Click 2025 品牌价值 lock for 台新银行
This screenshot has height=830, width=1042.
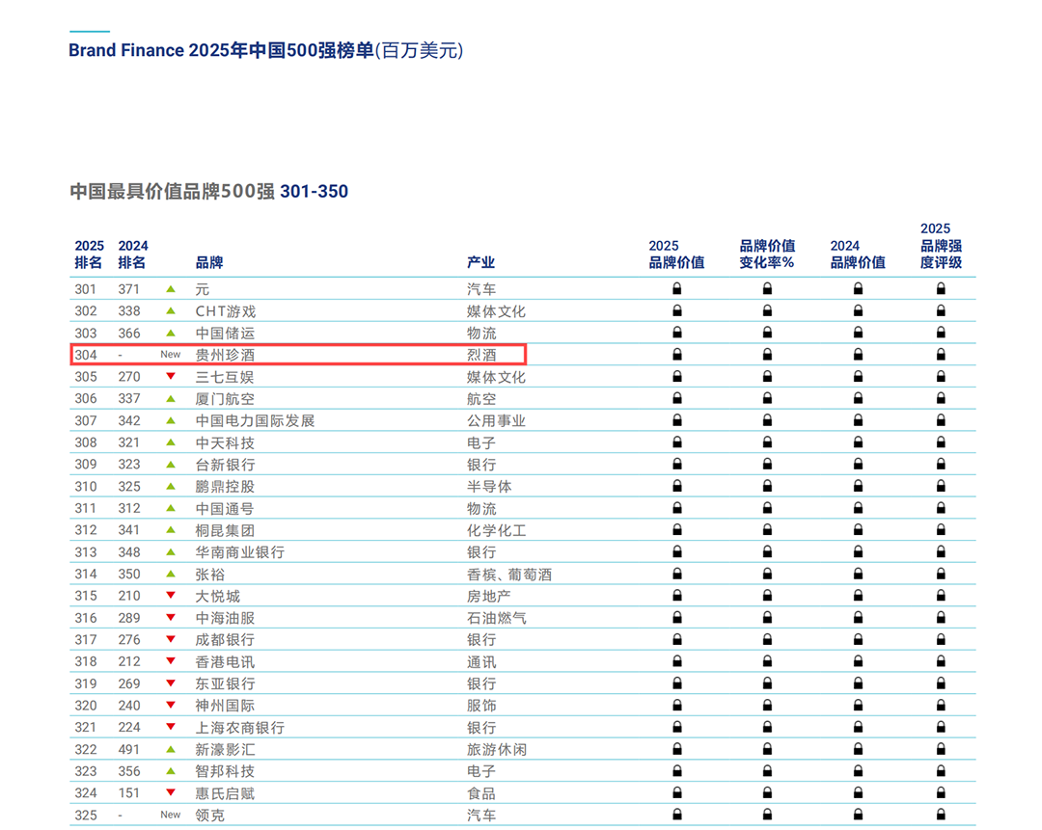coord(676,464)
